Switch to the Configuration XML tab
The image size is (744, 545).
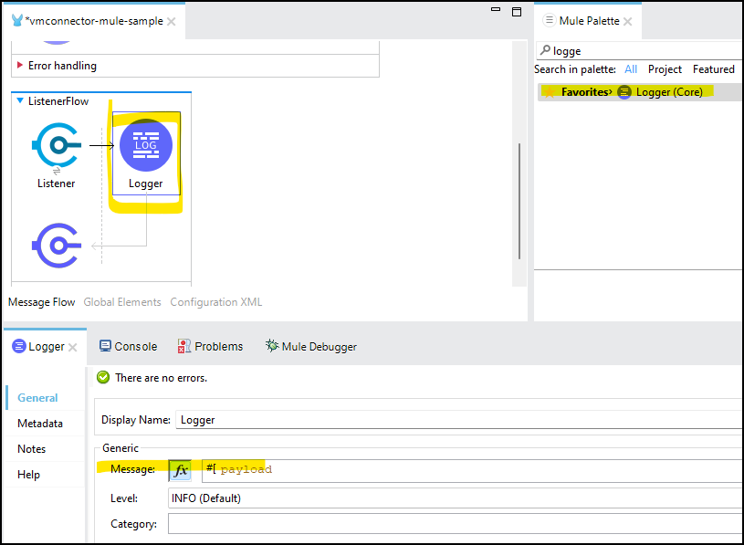[x=215, y=301]
